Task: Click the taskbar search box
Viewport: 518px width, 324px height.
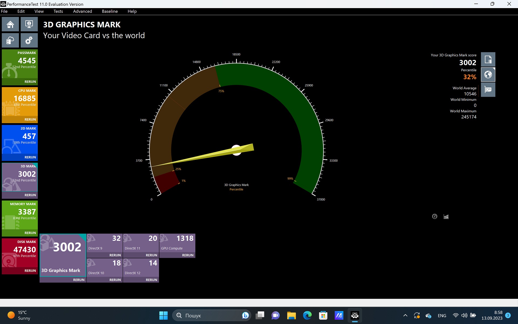Action: coord(212,315)
